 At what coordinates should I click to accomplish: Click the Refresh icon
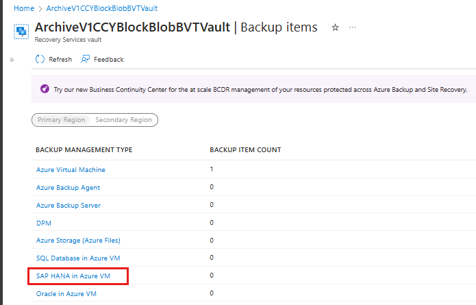40,59
